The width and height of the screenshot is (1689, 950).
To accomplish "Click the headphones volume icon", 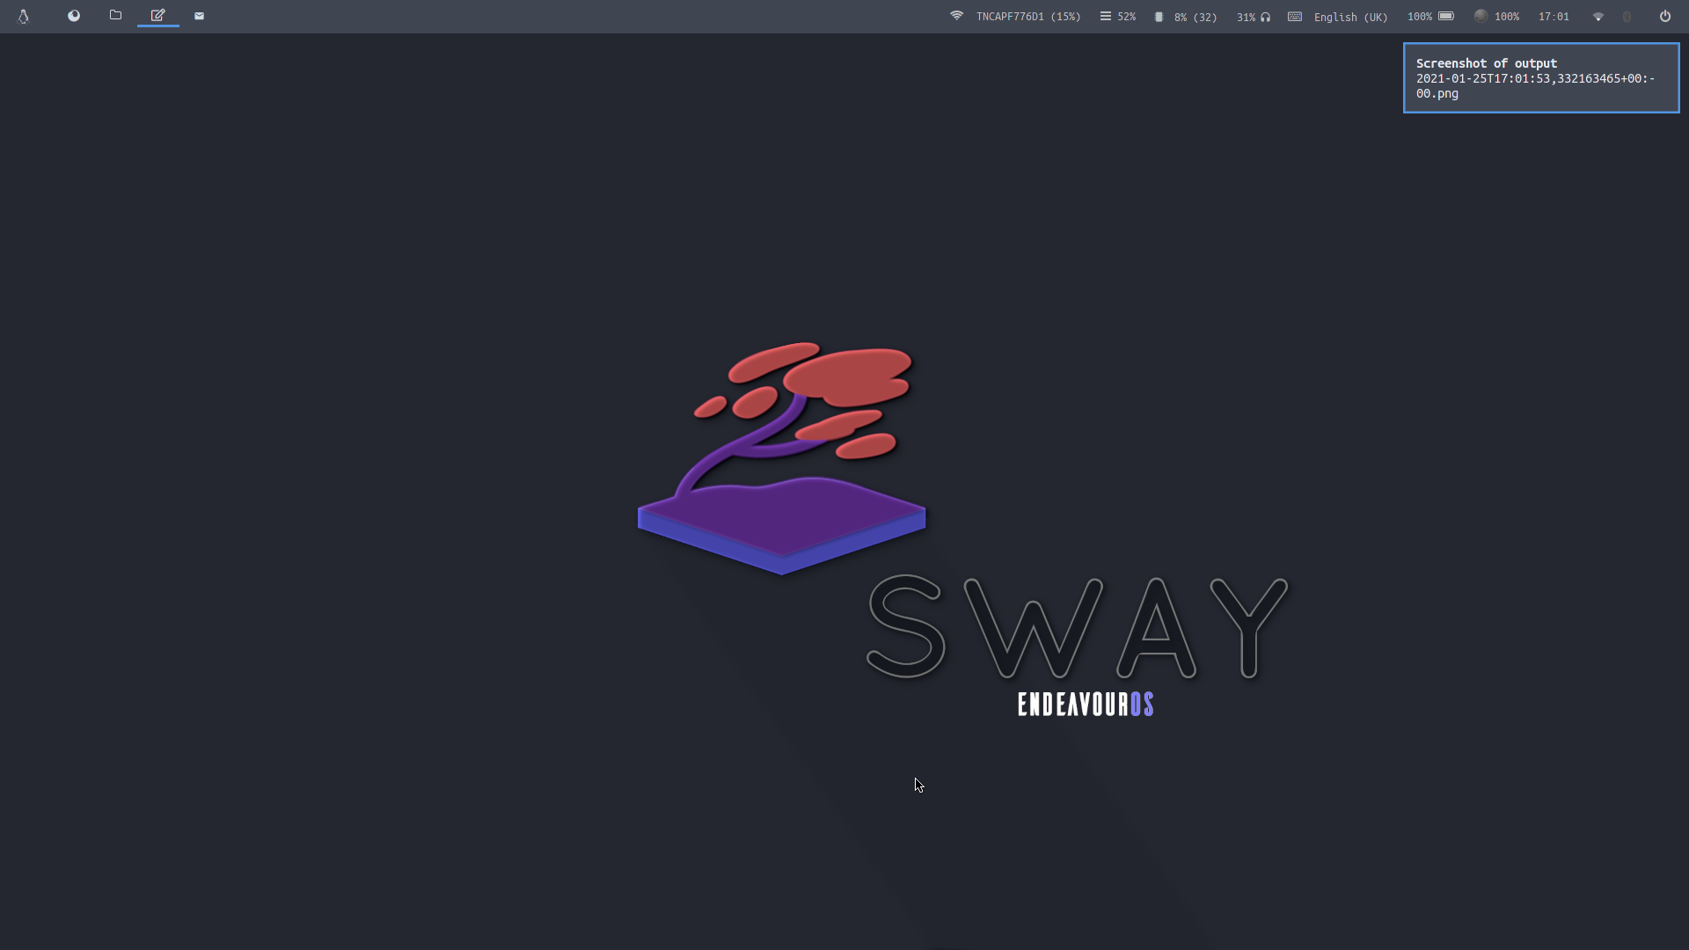I will 1265,17.
